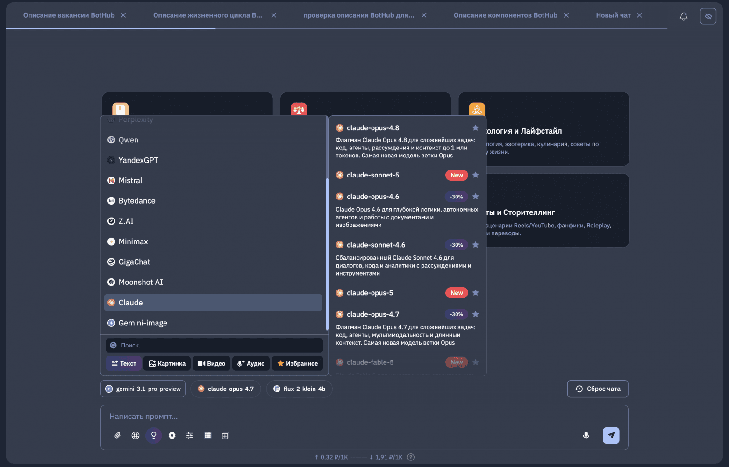Filter models by "Текст"
729x467 pixels.
(x=123, y=363)
